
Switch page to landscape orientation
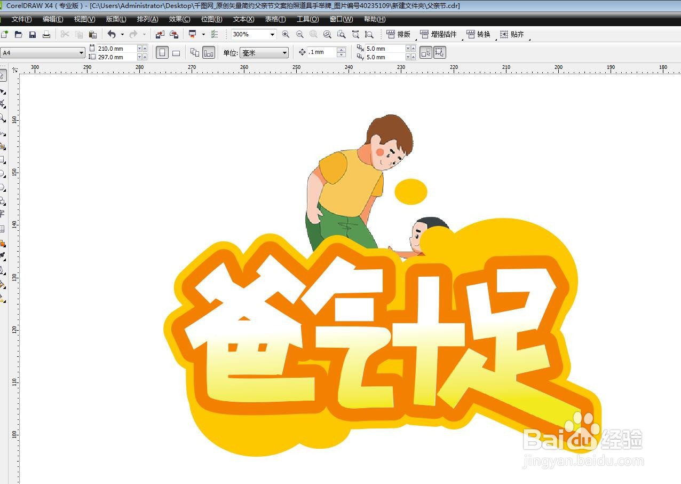(177, 52)
